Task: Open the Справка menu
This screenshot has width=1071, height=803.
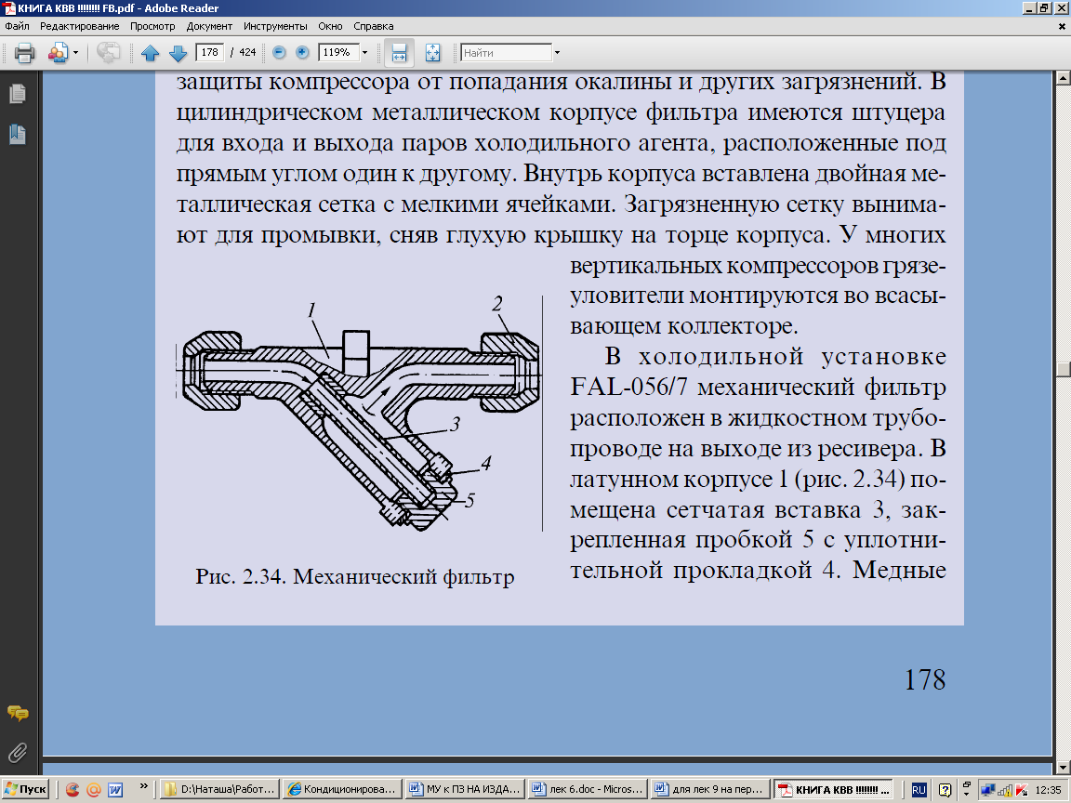Action: (x=373, y=26)
